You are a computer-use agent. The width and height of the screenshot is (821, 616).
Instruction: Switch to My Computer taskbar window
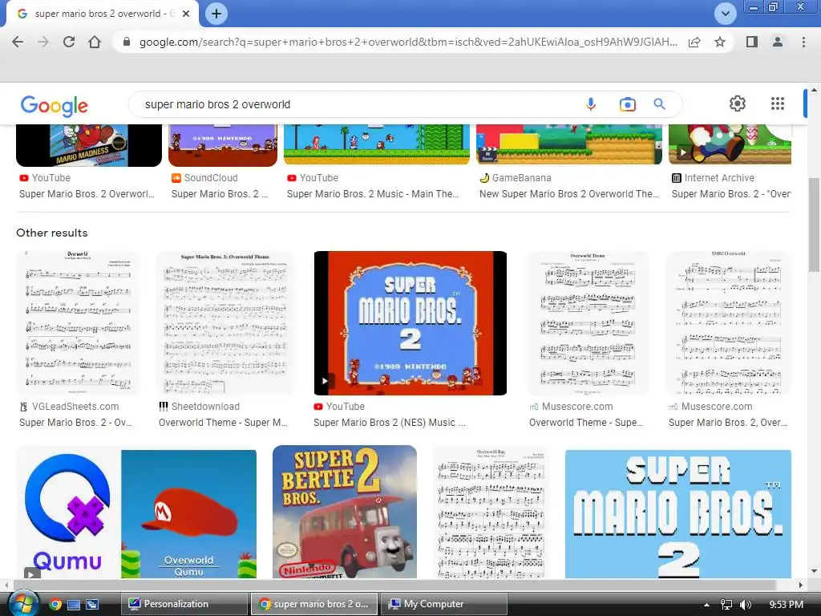click(443, 604)
